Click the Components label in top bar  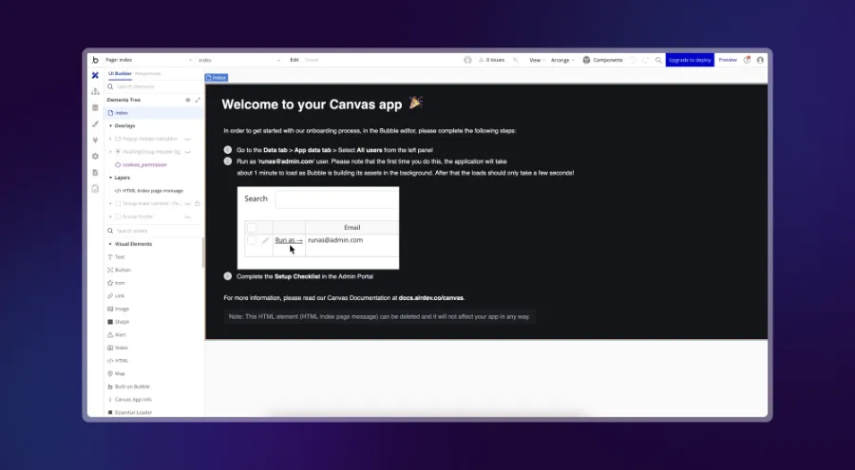[x=607, y=60]
